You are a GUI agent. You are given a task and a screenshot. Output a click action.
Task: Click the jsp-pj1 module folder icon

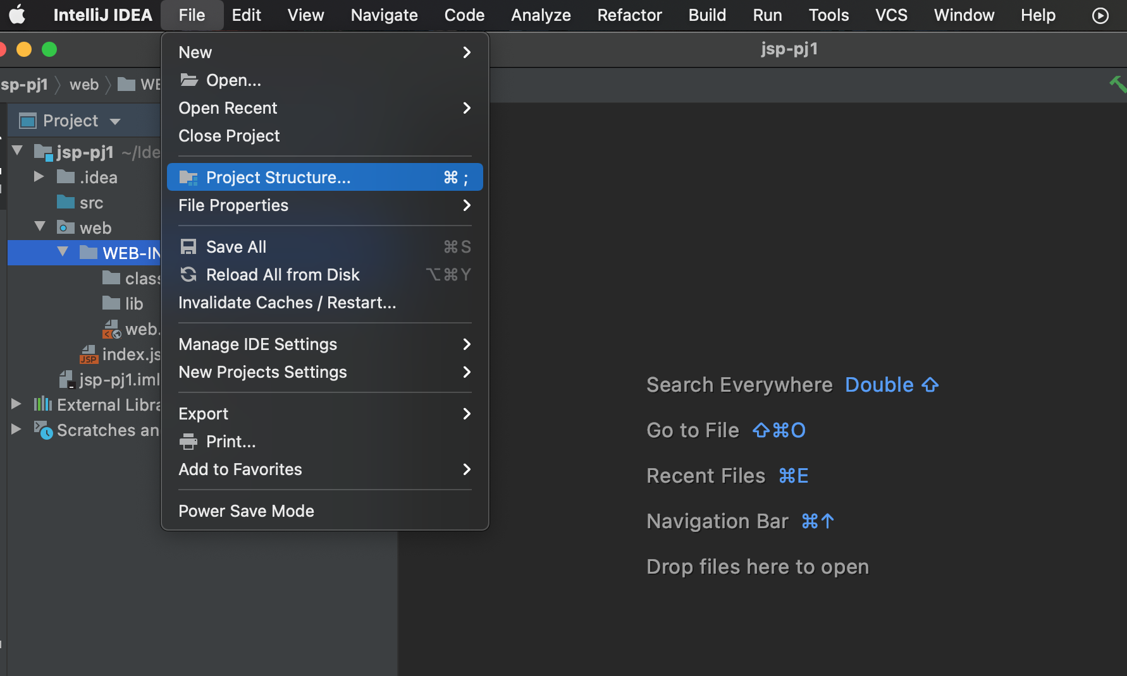(x=43, y=152)
